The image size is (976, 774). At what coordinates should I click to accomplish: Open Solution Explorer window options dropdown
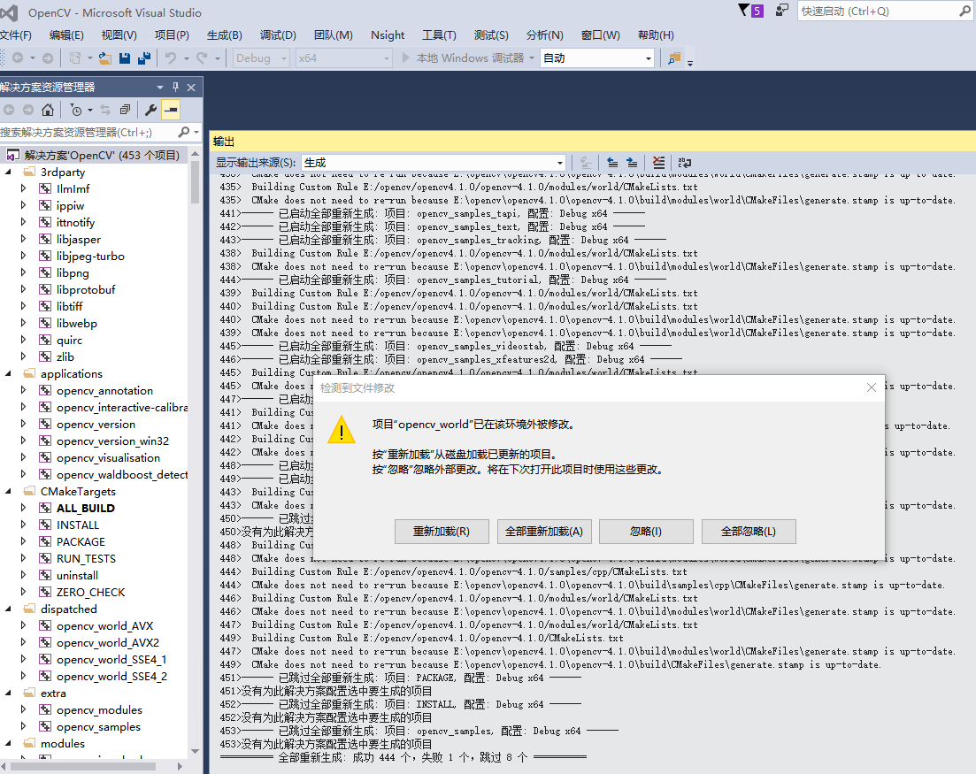tap(160, 87)
